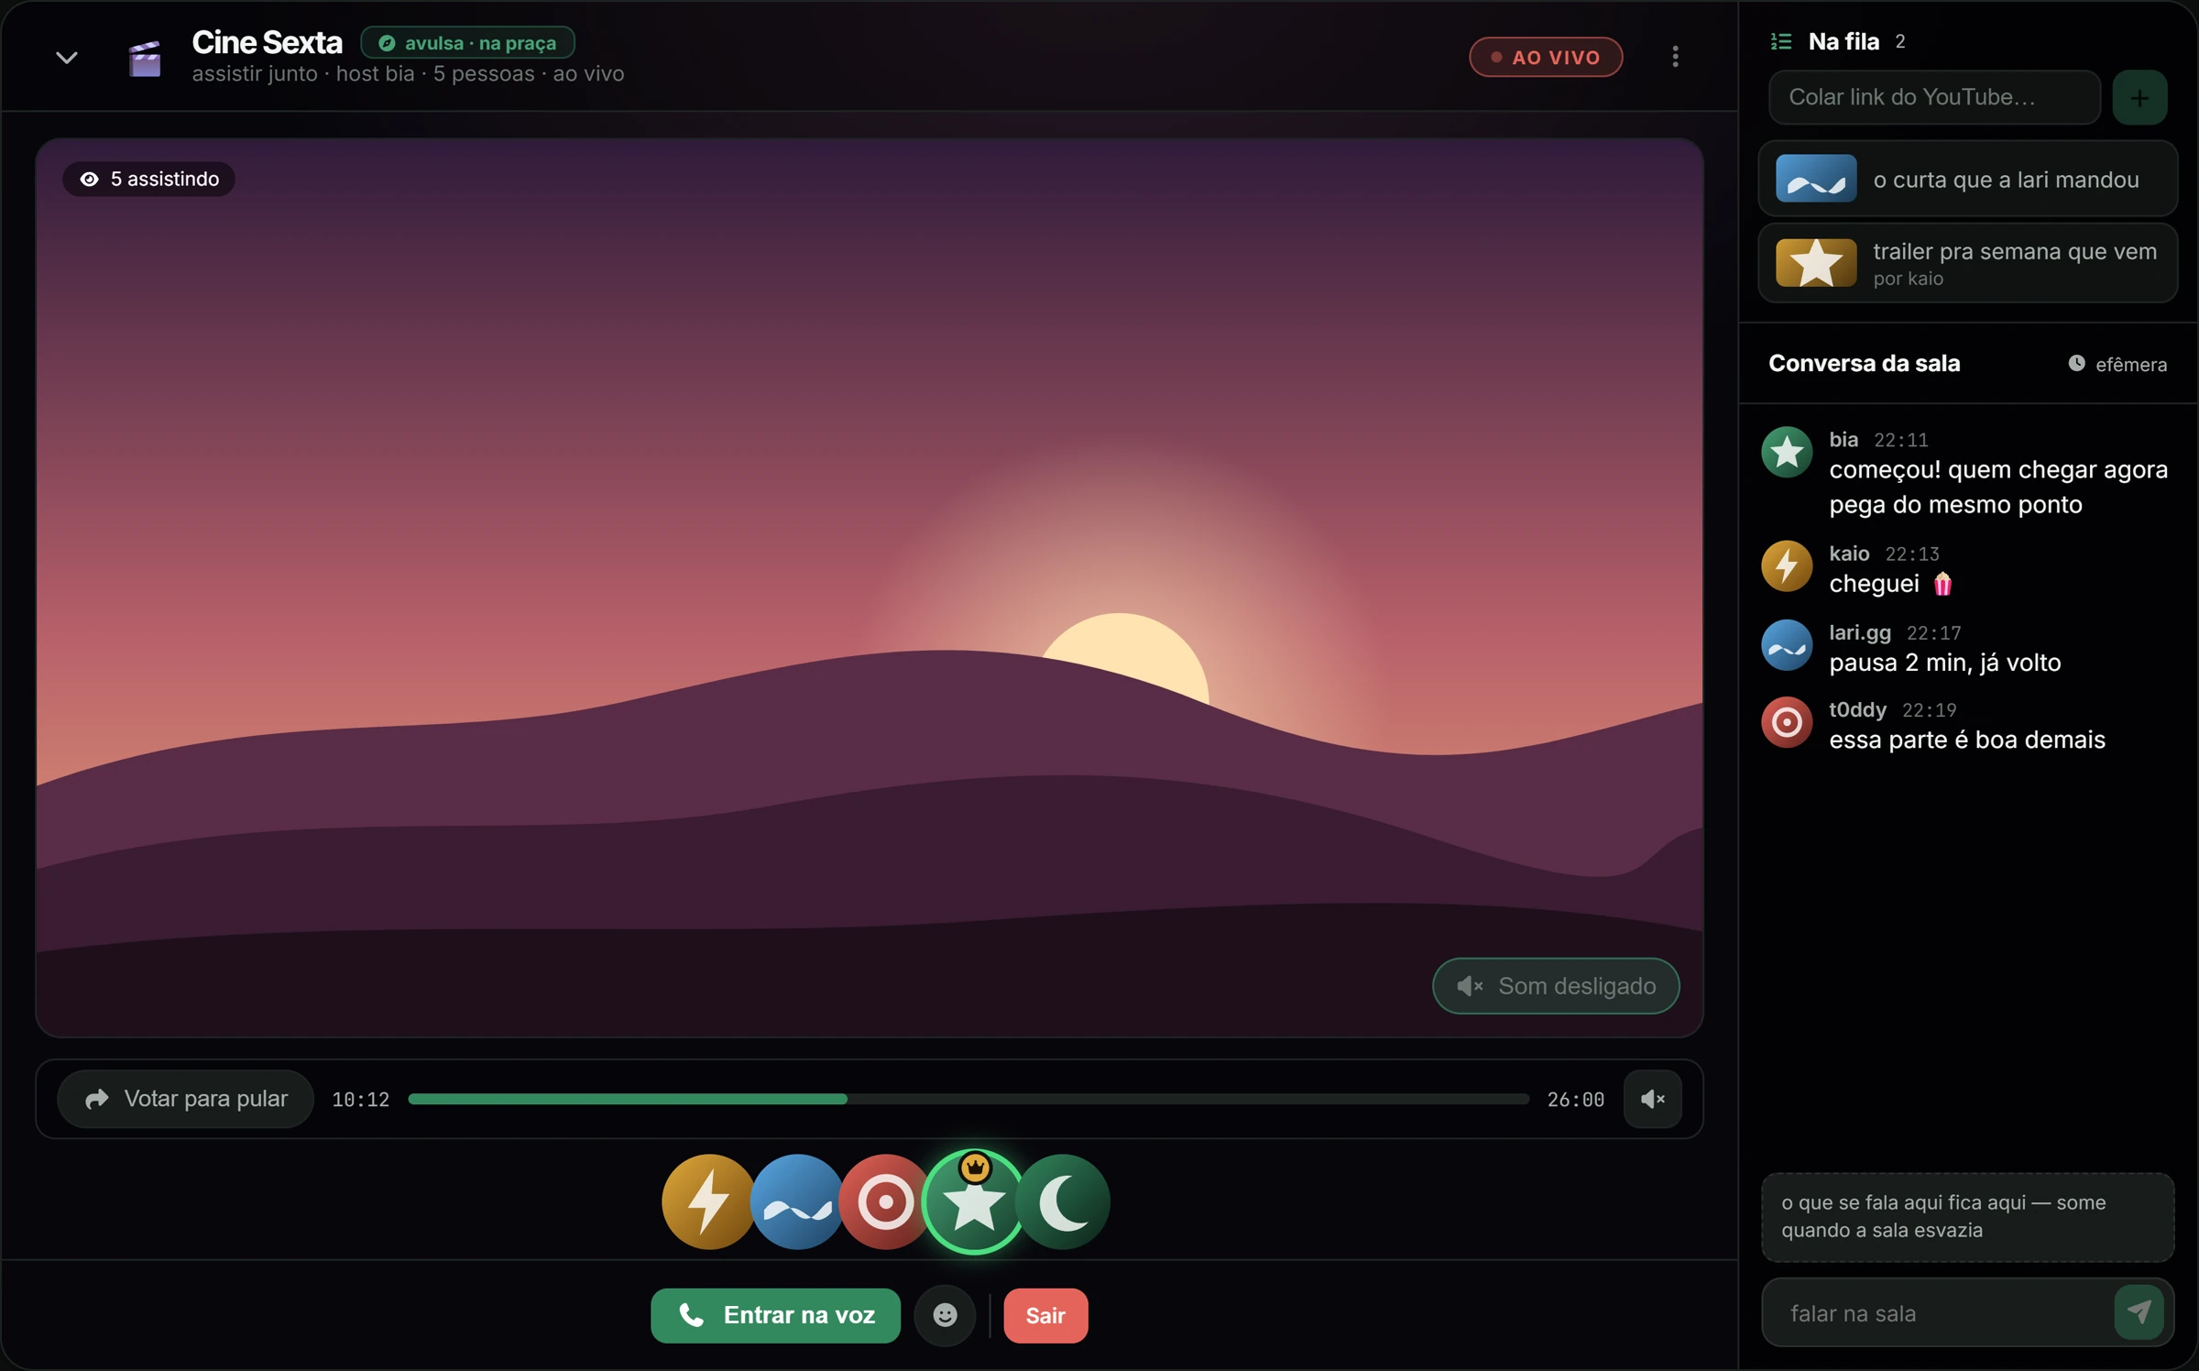Viewport: 2199px width, 1371px height.
Task: Select queue item 'trailer pra semana que vem'
Action: pyautogui.click(x=1967, y=263)
